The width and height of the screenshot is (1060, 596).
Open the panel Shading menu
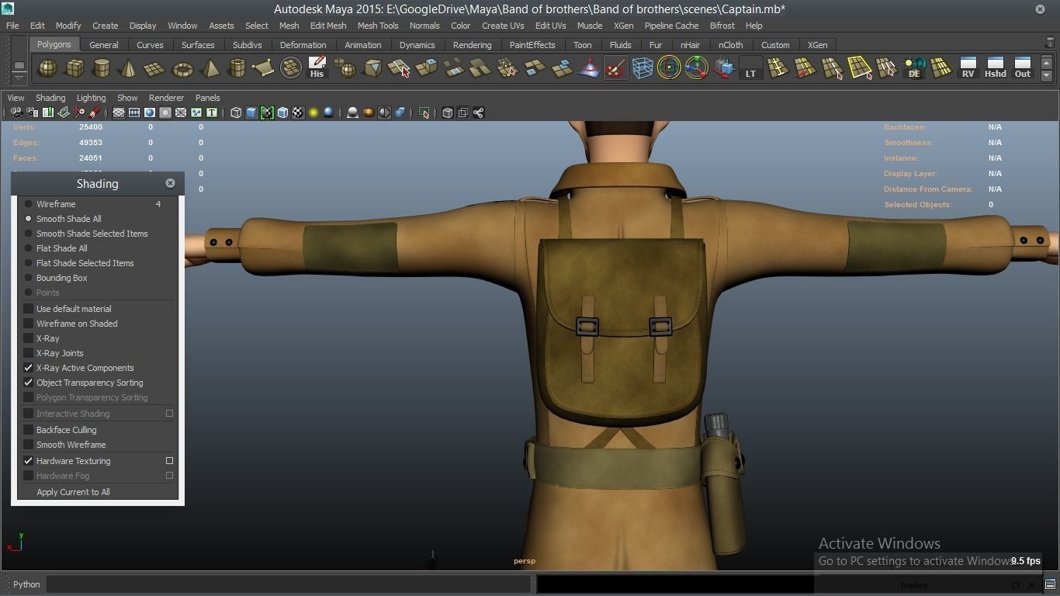click(50, 98)
